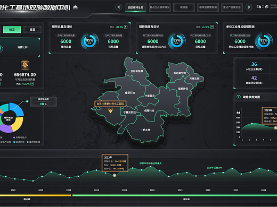Toggle the 废弃物处理 legend item

click(34, 142)
